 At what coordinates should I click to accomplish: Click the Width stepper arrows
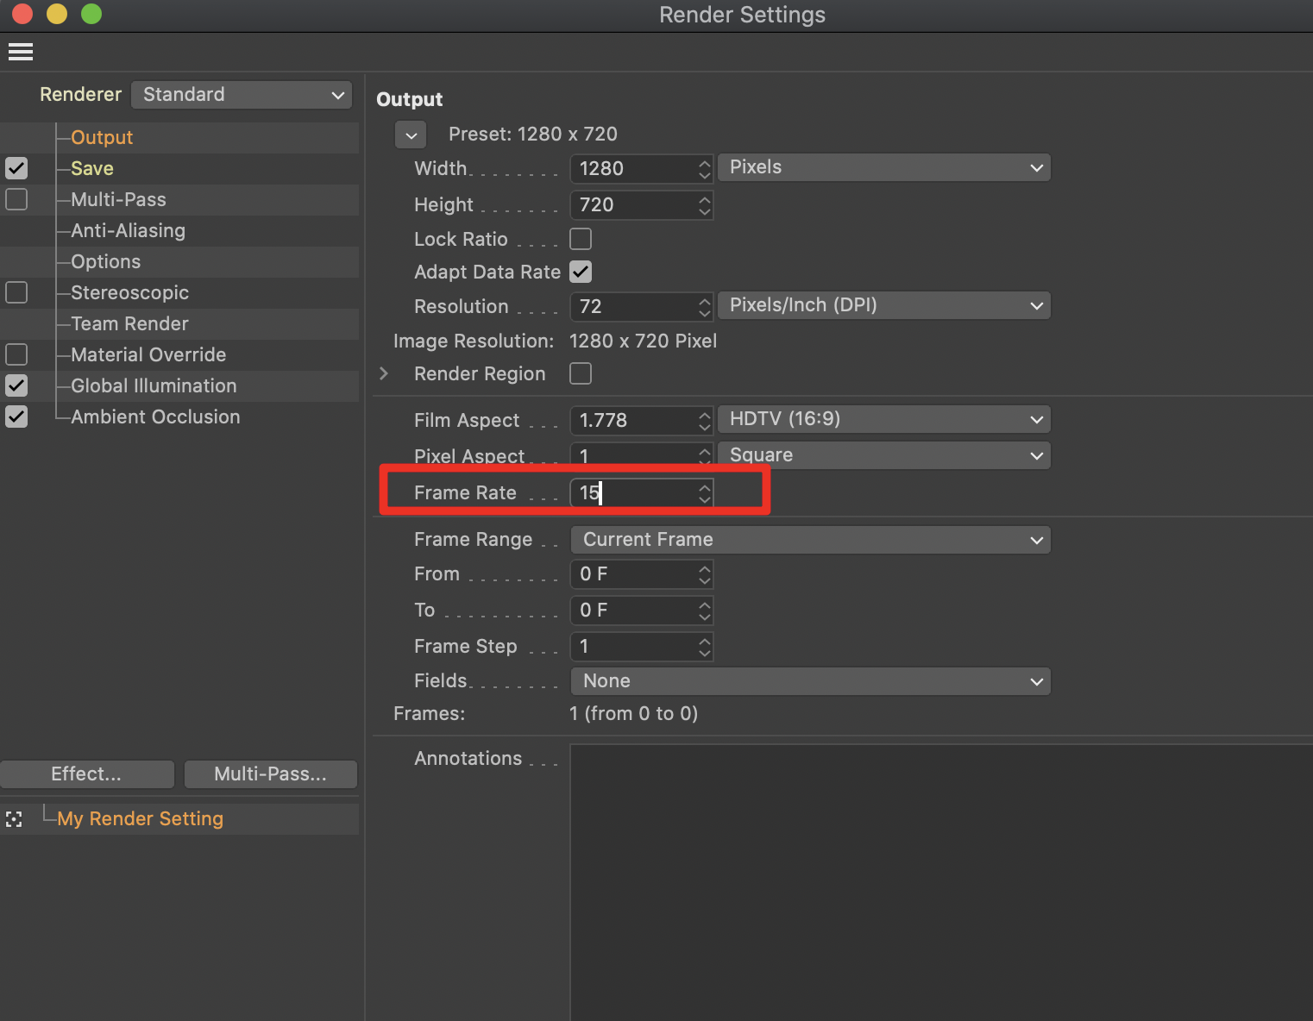click(705, 169)
